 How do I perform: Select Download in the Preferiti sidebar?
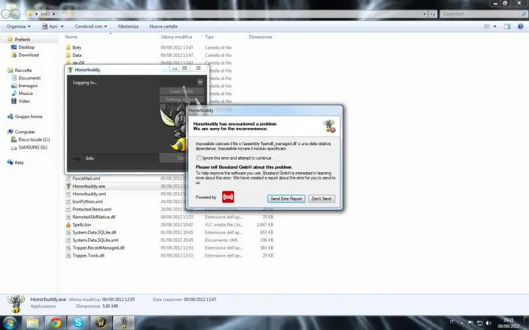[28, 55]
